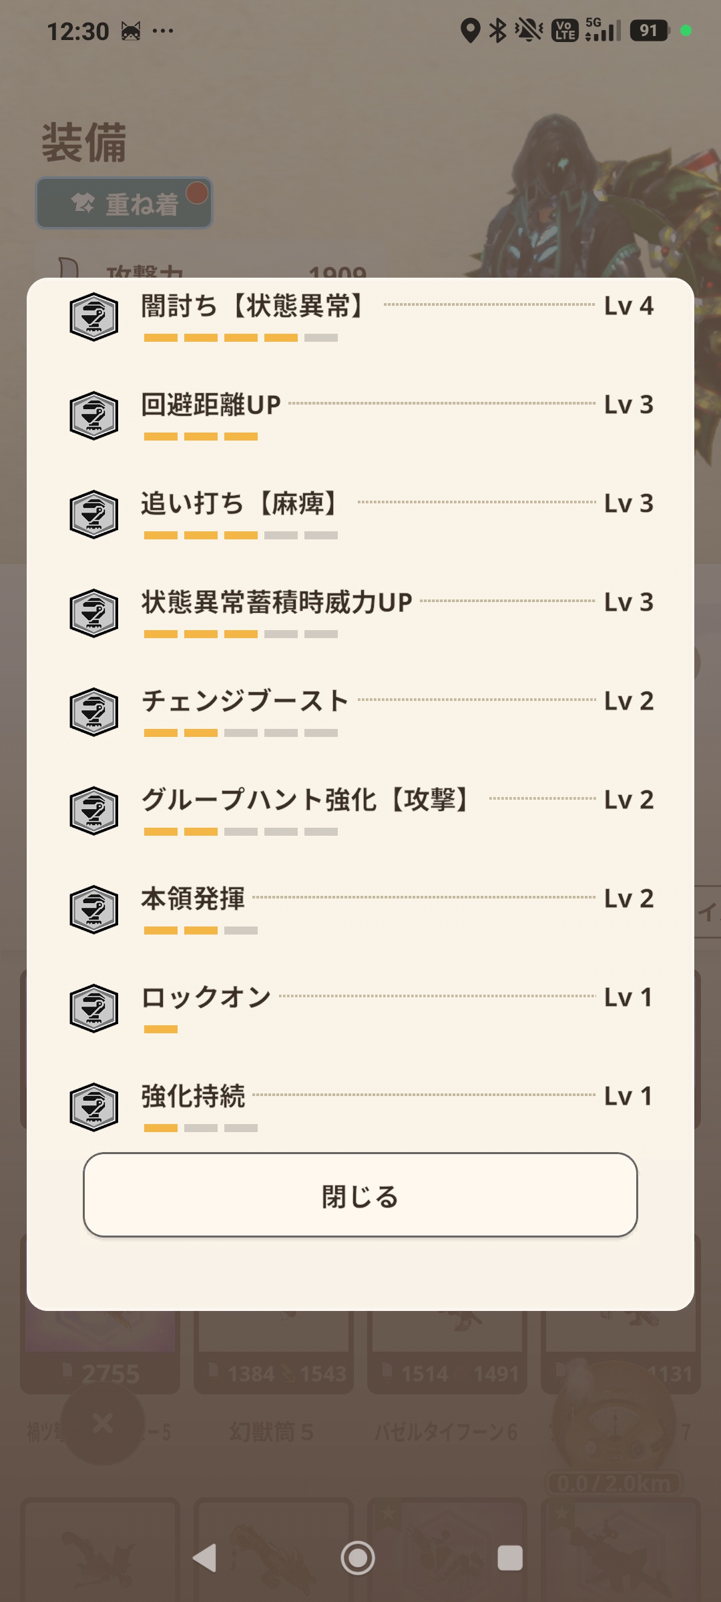
Task: Select the チェンジブースト skill name
Action: pos(245,701)
